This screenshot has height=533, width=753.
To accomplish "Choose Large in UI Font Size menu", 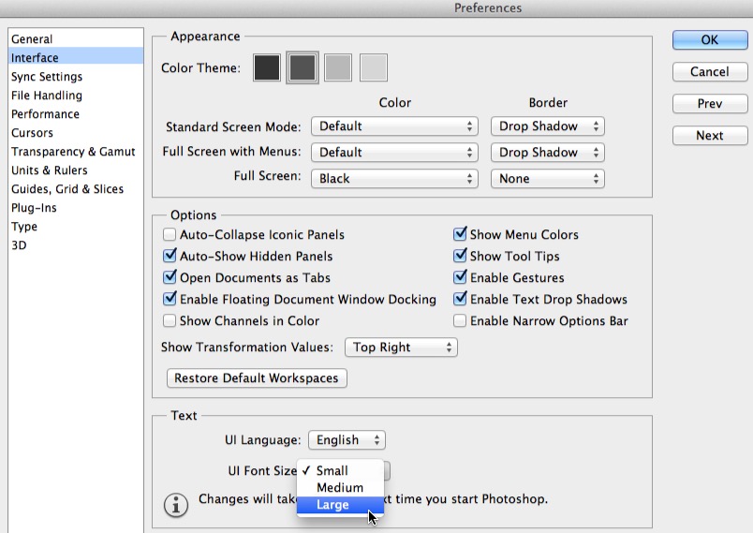I will (340, 505).
